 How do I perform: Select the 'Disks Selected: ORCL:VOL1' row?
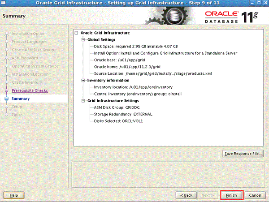(118, 121)
